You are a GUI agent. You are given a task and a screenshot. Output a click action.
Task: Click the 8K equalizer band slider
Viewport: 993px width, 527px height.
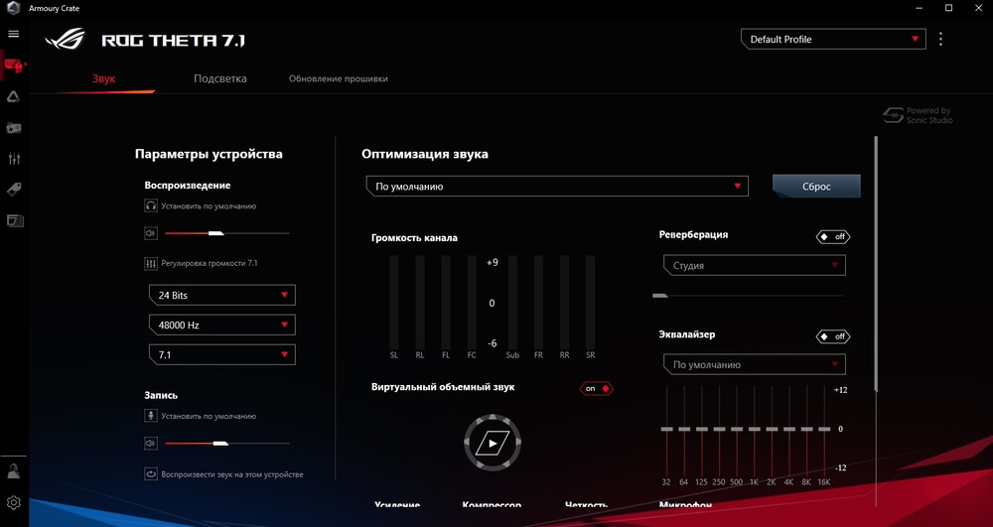pyautogui.click(x=806, y=429)
